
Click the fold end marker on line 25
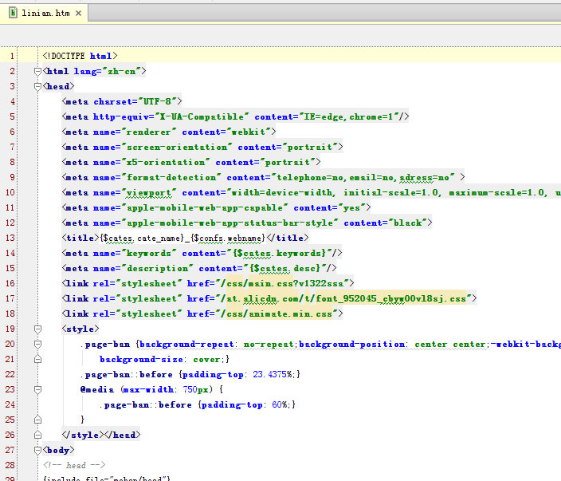coord(37,420)
